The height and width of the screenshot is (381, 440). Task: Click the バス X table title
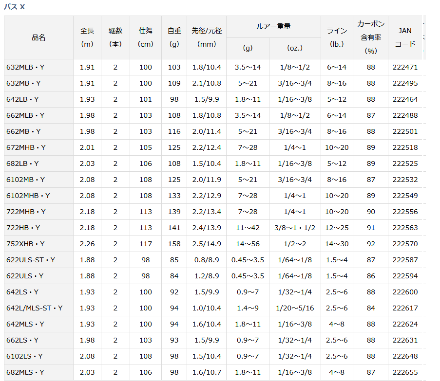tap(15, 6)
